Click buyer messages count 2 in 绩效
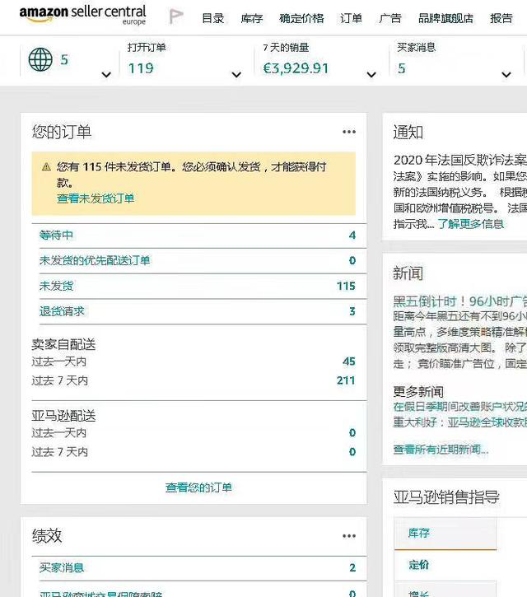This screenshot has height=597, width=527. (352, 567)
